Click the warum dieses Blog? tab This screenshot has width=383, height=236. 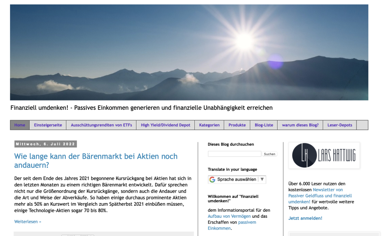[x=300, y=125]
